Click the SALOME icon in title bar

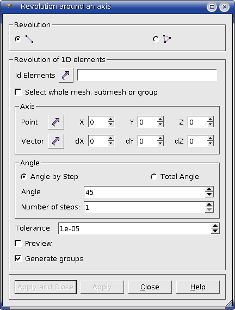click(x=9, y=6)
